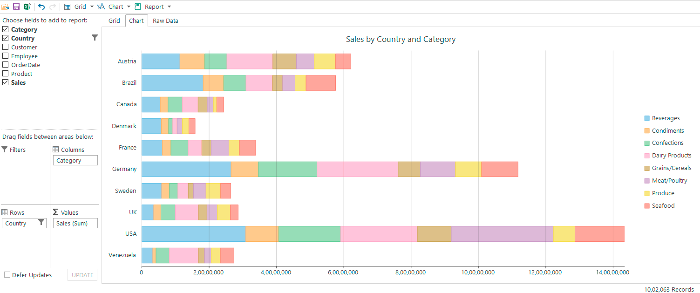Click the Chart line icon in toolbar
This screenshot has height=293, width=700.
102,7
